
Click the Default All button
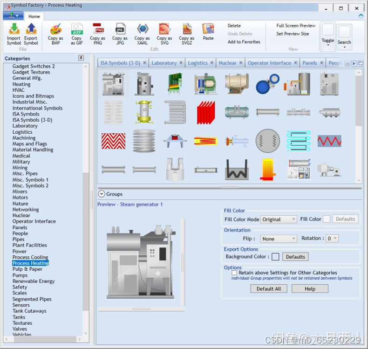coord(269,289)
